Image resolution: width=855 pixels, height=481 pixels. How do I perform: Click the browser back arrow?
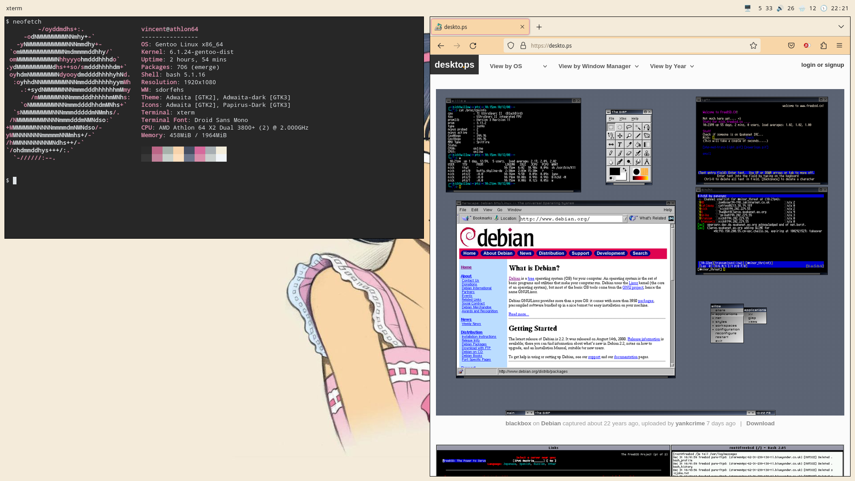coord(440,45)
